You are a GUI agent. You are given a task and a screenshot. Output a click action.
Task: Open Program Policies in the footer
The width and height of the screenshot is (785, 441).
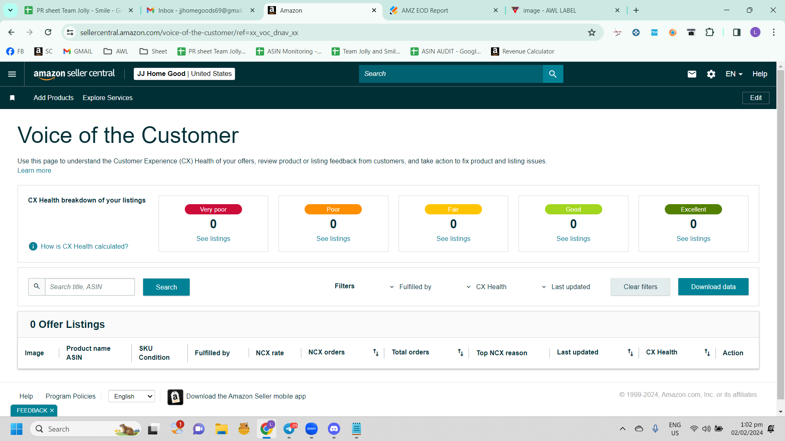point(70,396)
